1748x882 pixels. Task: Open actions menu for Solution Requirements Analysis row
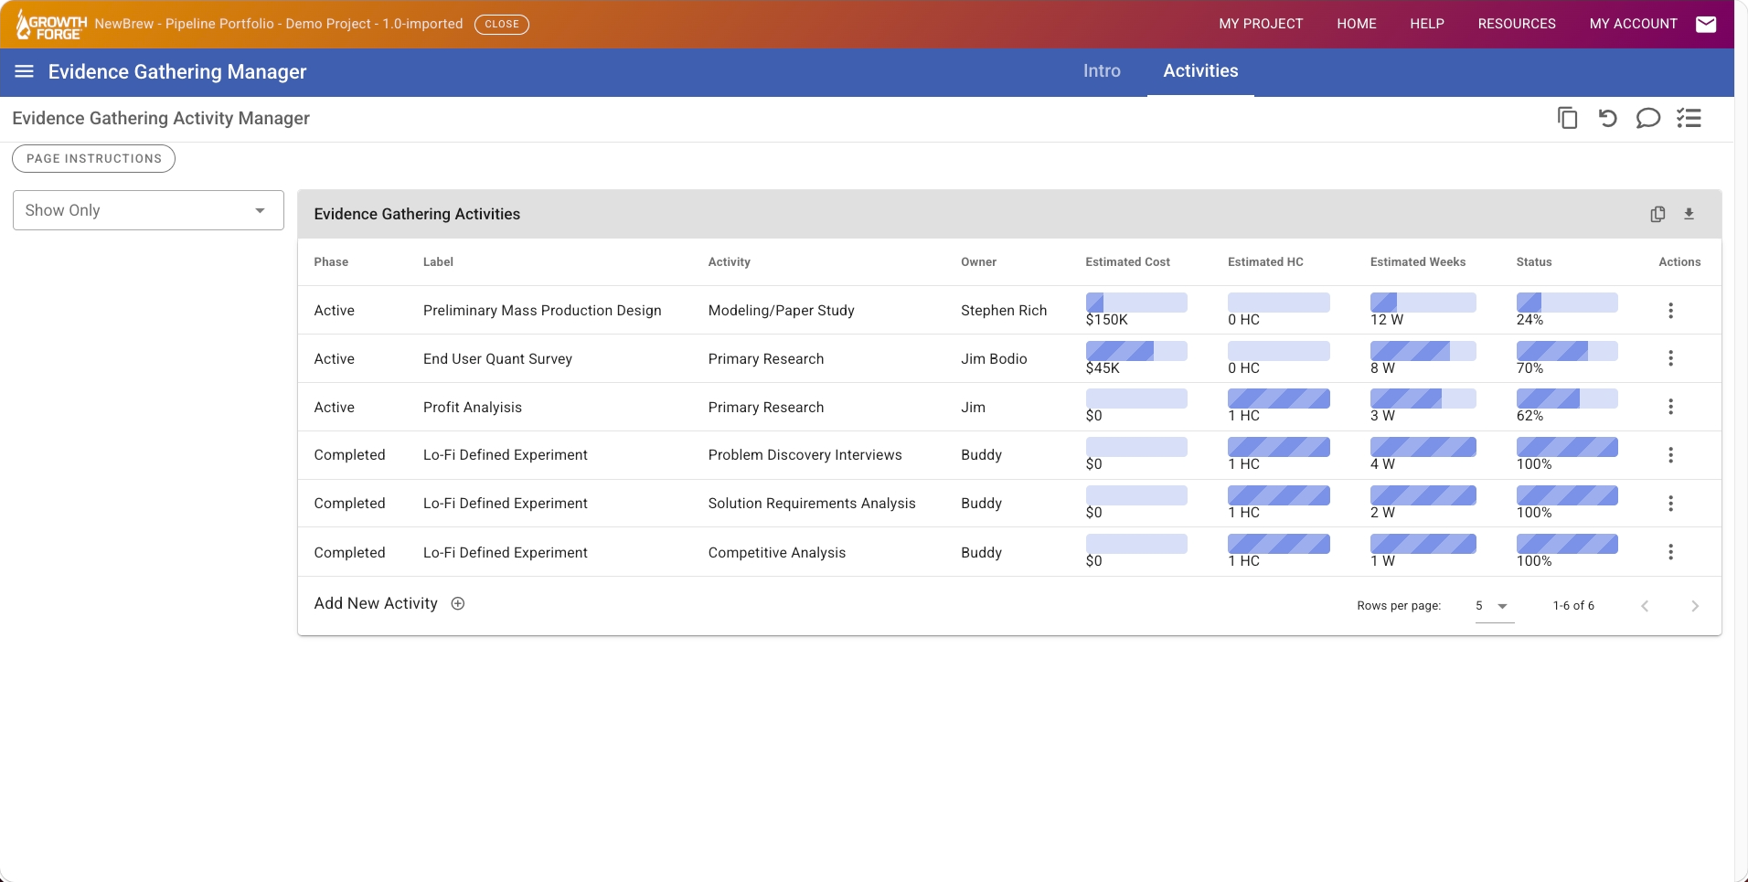[x=1670, y=504]
